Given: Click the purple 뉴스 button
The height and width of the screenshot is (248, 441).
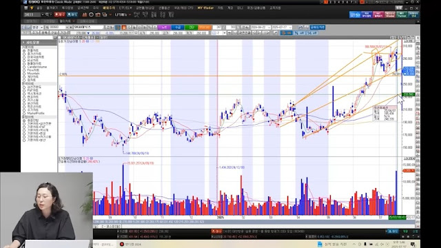Looking at the screenshot, I should 164,28.
